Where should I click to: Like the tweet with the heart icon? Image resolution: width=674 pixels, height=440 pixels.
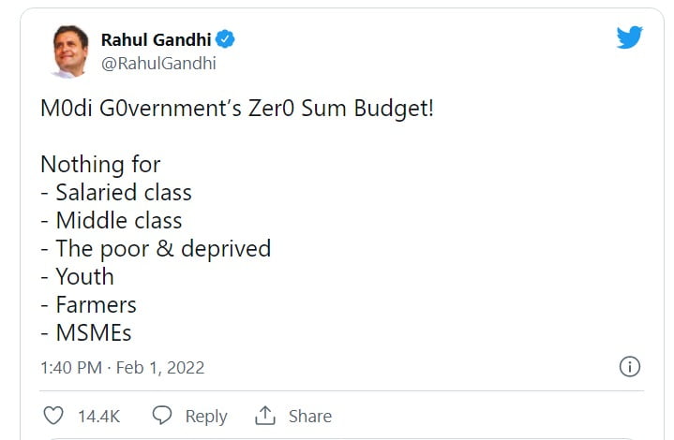[54, 416]
